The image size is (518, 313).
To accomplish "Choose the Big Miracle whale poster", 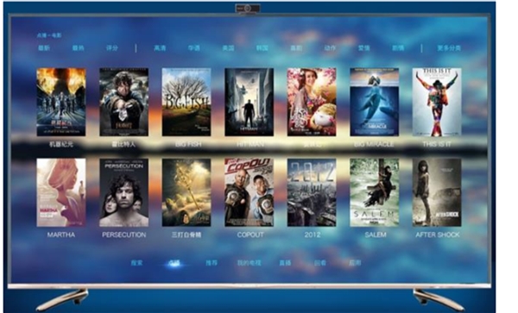I will click(x=375, y=102).
